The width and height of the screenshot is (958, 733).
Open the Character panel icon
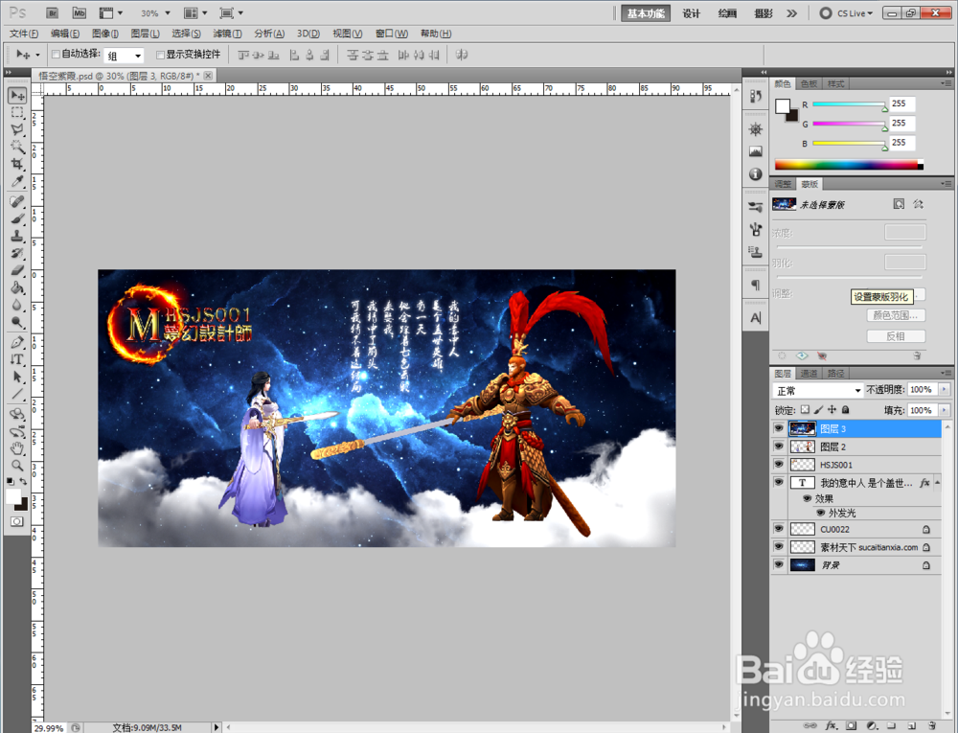756,318
